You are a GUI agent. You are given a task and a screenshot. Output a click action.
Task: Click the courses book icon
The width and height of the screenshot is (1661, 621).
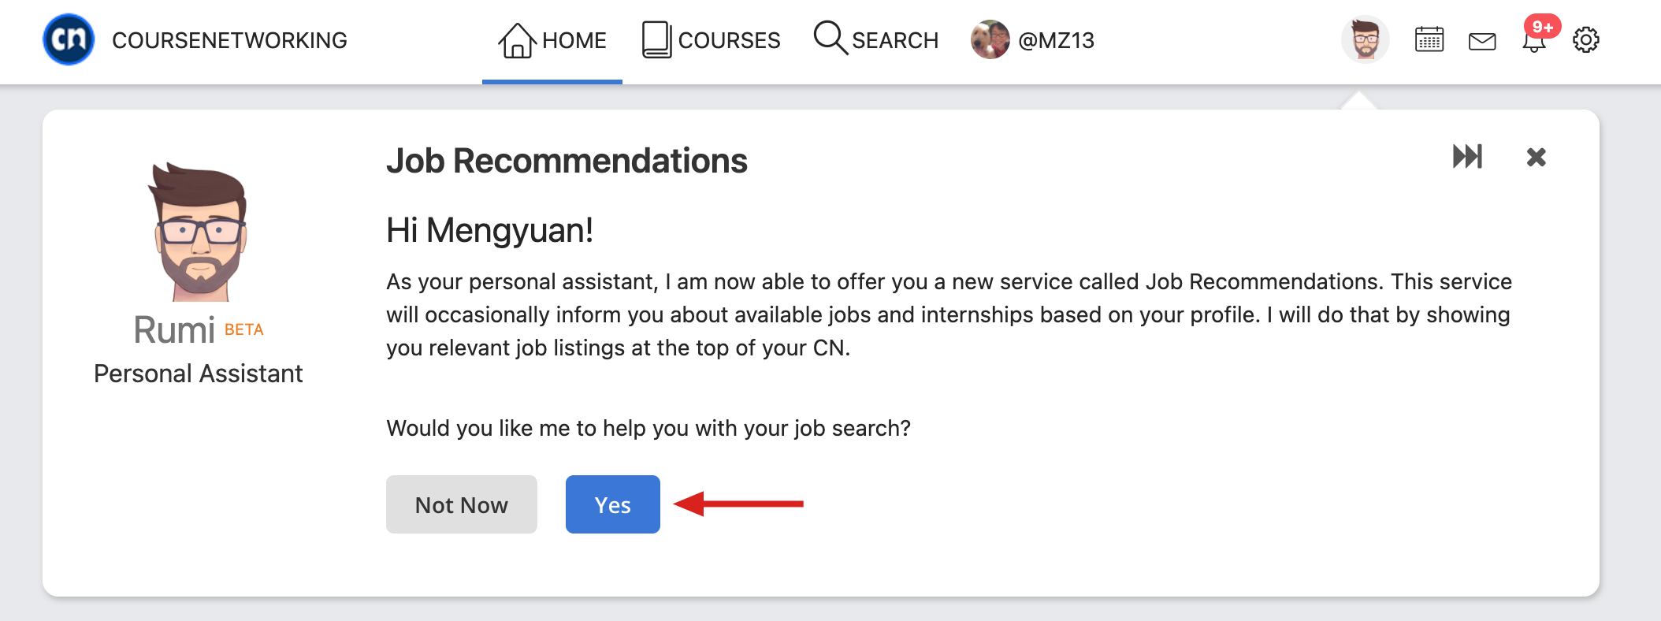656,39
